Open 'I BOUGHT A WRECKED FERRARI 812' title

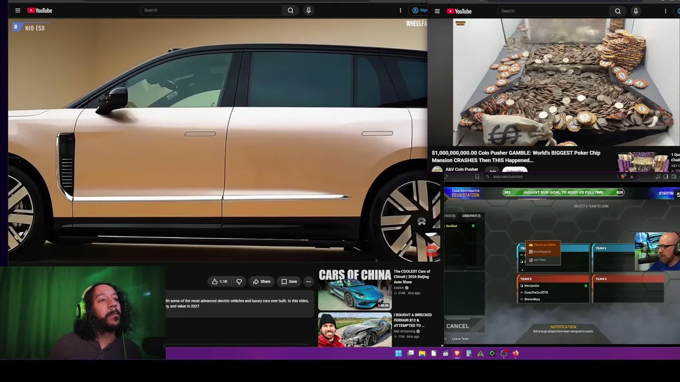(x=413, y=320)
